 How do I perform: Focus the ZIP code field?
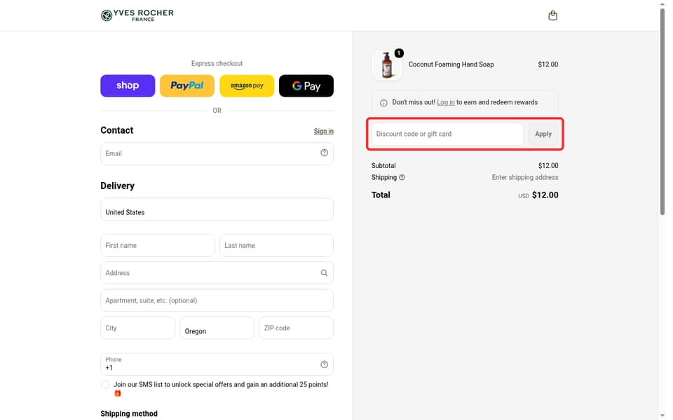[296, 328]
